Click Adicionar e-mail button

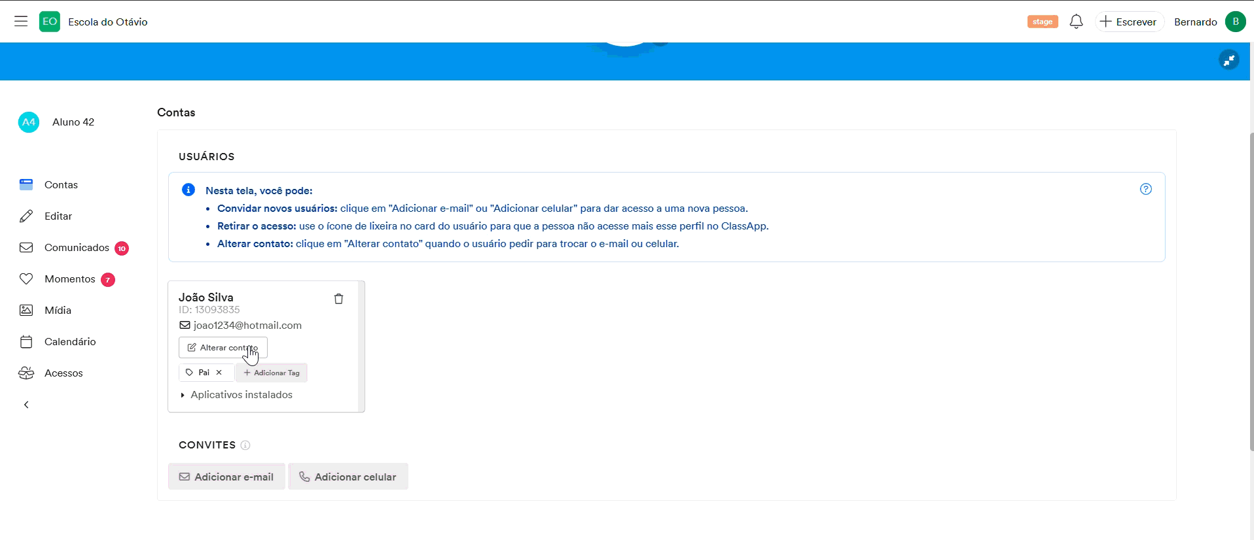[226, 477]
